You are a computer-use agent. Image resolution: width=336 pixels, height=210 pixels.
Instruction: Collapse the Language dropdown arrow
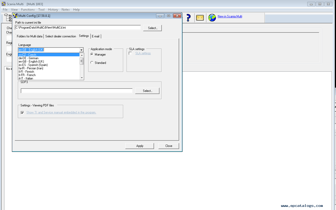(x=81, y=50)
